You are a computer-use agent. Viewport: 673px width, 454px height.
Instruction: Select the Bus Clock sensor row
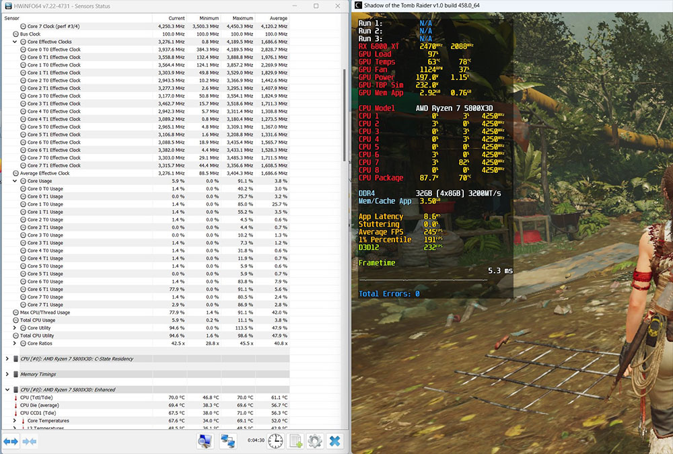tap(30, 34)
